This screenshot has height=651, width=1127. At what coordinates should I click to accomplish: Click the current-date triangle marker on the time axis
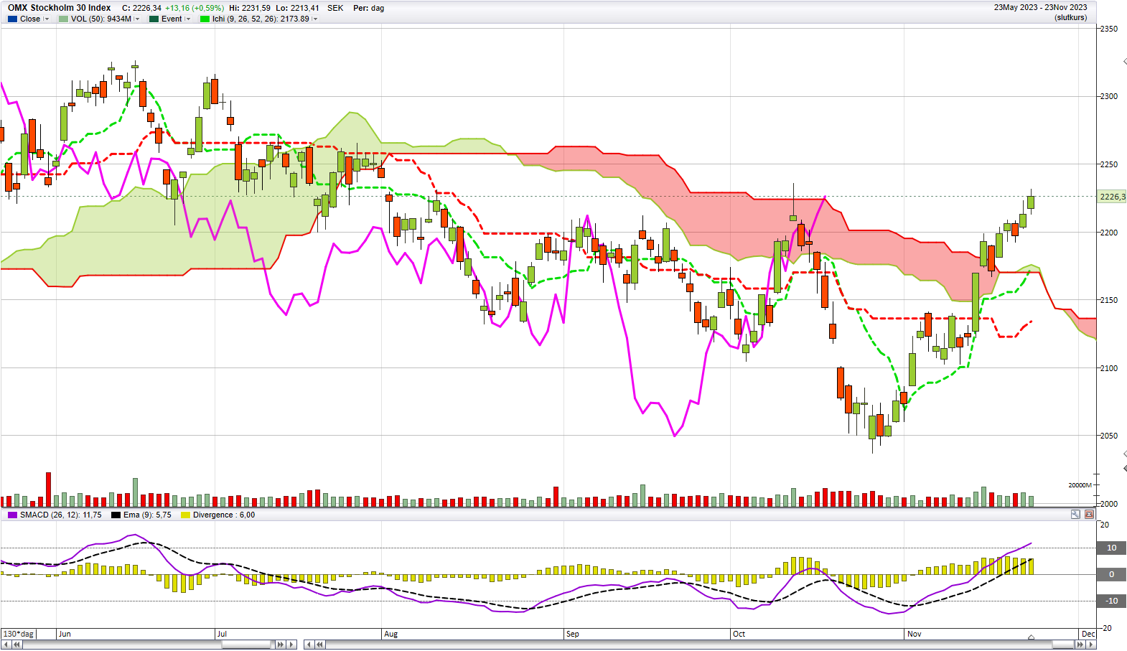[x=1031, y=637]
